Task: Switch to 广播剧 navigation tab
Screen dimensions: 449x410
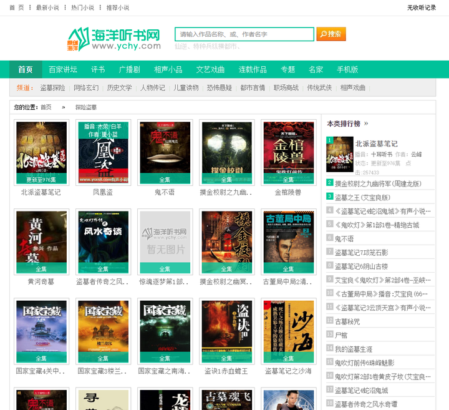Action: coord(130,69)
